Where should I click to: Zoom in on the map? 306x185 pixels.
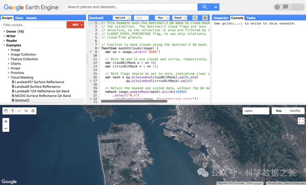tap(6, 122)
